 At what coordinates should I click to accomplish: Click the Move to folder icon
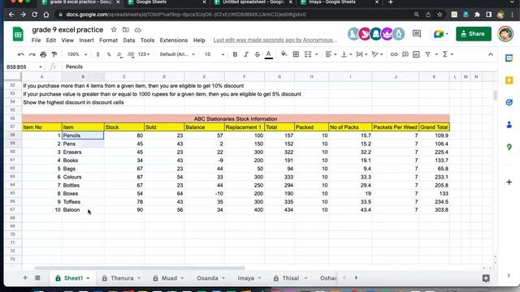(x=126, y=30)
